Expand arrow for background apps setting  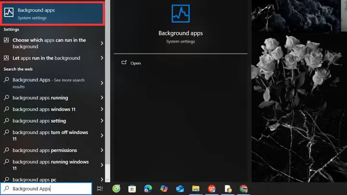(x=102, y=121)
